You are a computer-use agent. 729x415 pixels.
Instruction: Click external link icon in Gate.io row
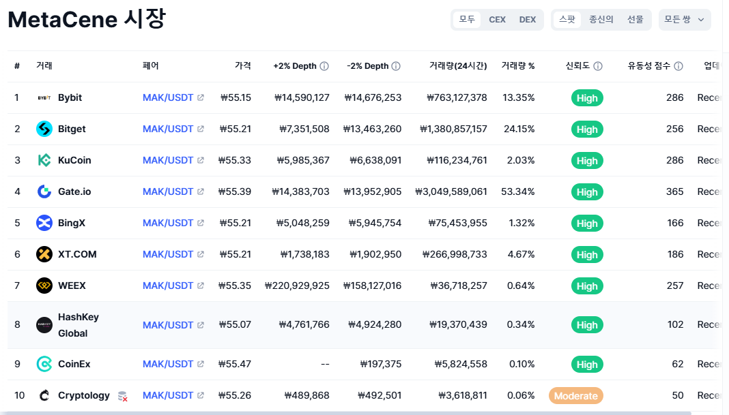(201, 191)
